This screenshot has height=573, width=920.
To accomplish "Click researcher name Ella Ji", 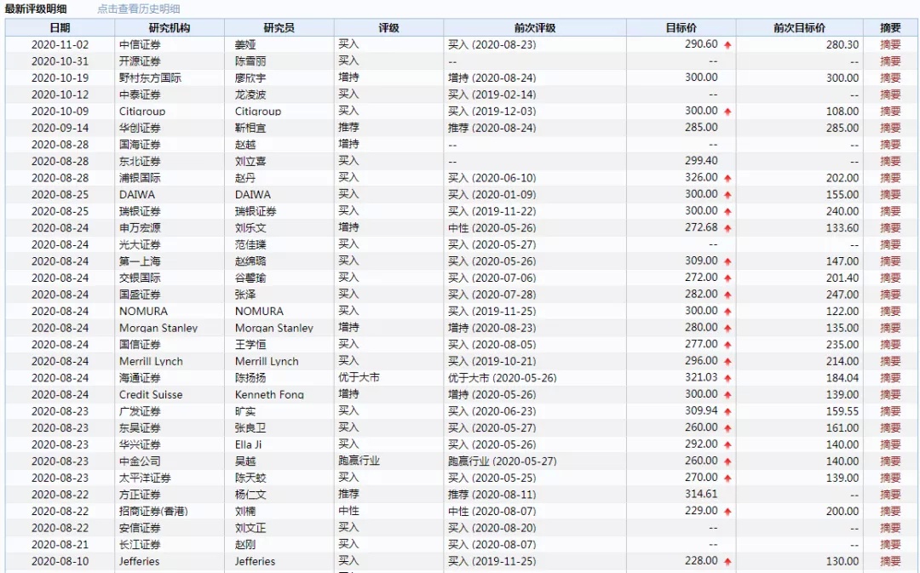I will pyautogui.click(x=248, y=444).
